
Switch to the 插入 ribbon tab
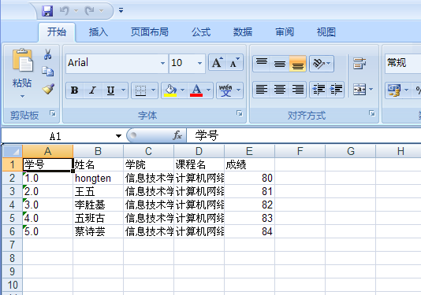point(99,32)
